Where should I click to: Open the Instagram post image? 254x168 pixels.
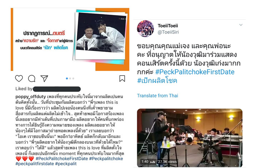pyautogui.click(x=70, y=39)
